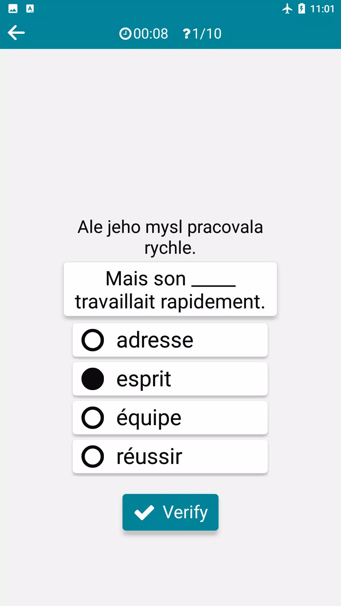Tap the 00:08 elapsed time display
The height and width of the screenshot is (606, 341).
(x=151, y=34)
